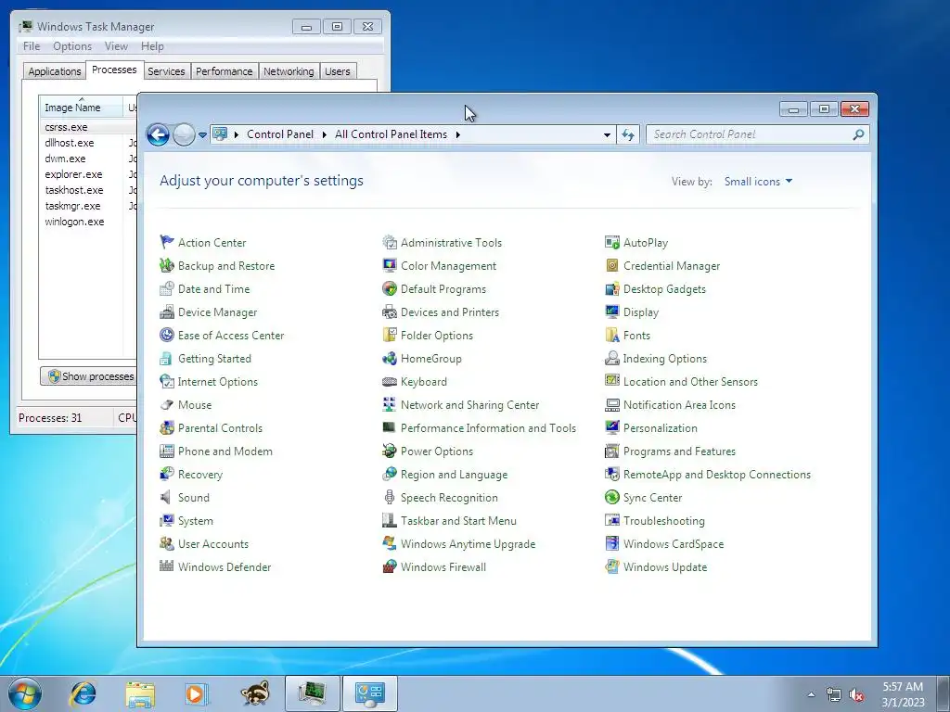The height and width of the screenshot is (712, 950).
Task: Click the Sync Center icon
Action: pos(612,497)
